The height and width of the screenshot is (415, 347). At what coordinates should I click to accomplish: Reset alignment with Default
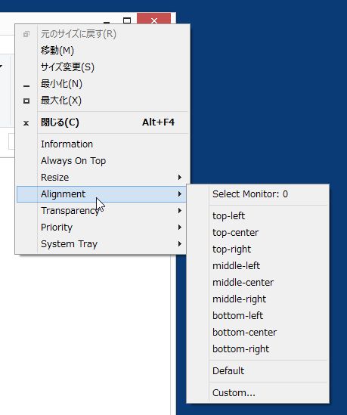[258, 371]
